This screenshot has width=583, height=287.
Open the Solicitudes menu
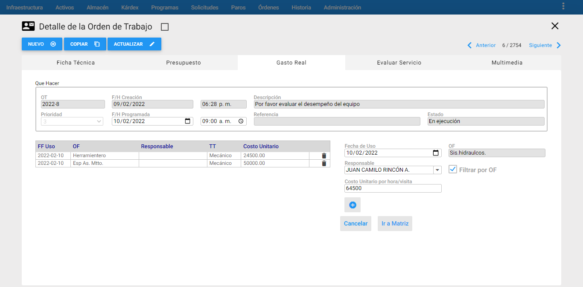[x=205, y=8]
